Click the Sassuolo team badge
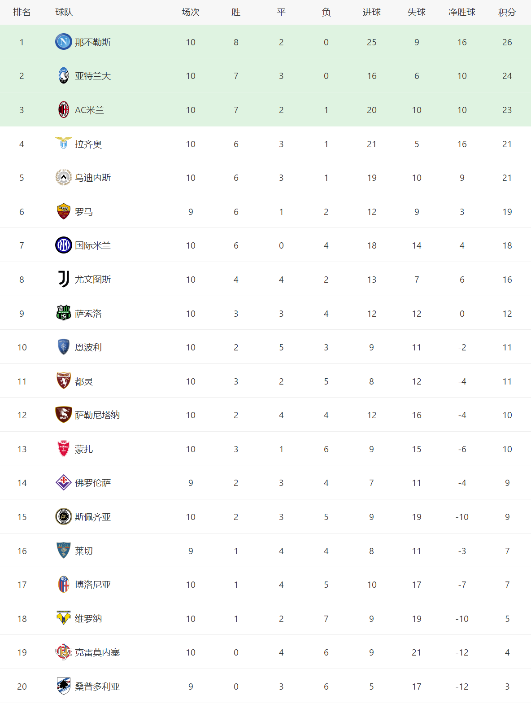Viewport: 531px width, 704px height. (x=64, y=313)
